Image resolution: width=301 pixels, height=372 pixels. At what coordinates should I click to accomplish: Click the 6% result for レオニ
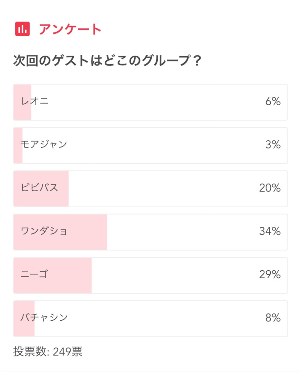point(273,101)
